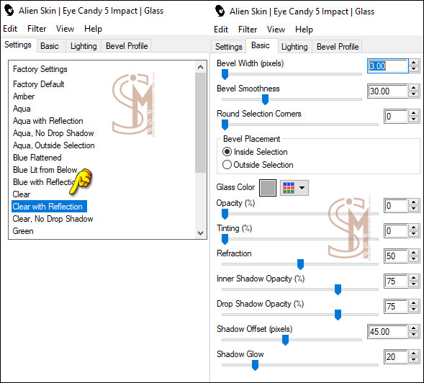Click the Shadow Offset value field
424x383 pixels.
pos(387,332)
